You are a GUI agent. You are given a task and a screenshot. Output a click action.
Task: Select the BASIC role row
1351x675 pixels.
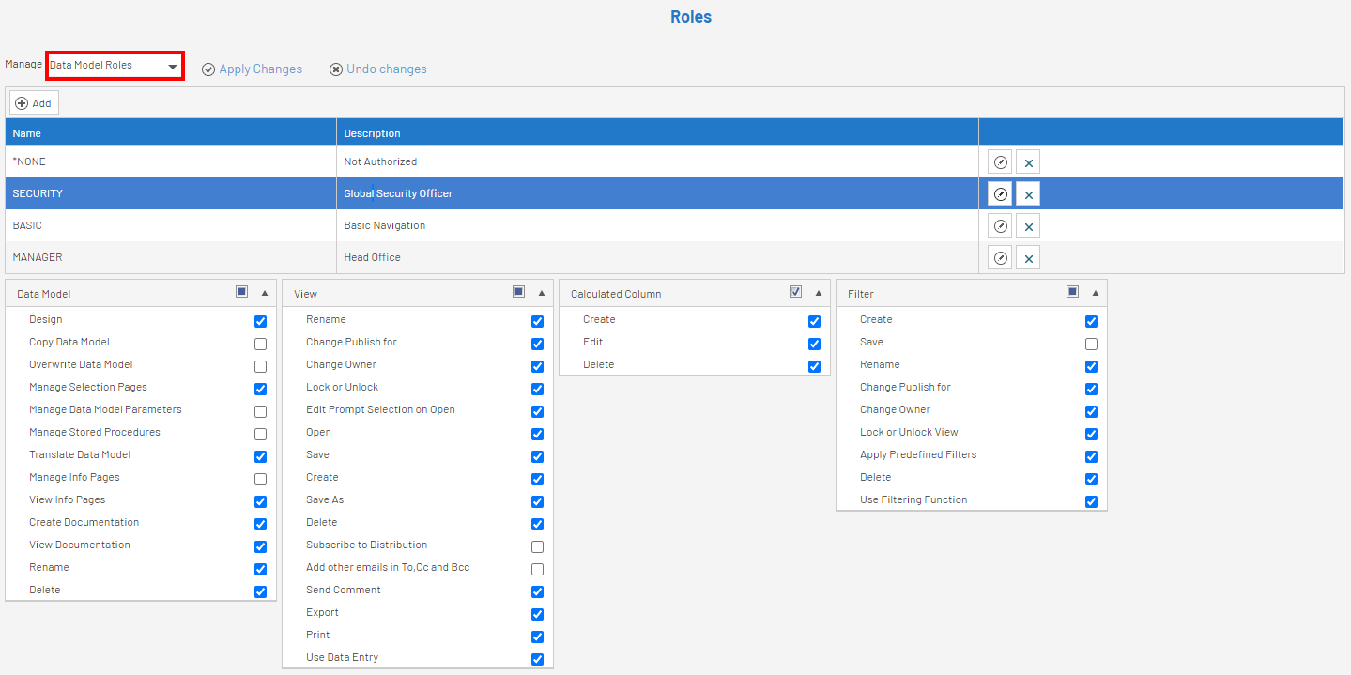[169, 226]
